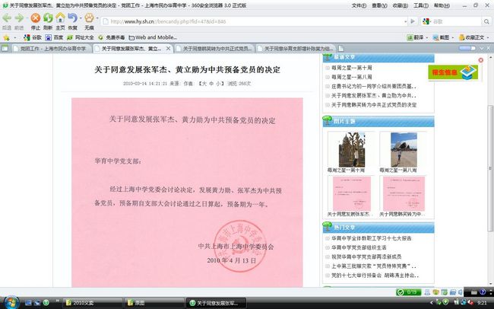The image size is (494, 309).
Task: Open 翻译 translate tool
Action: [416, 37]
